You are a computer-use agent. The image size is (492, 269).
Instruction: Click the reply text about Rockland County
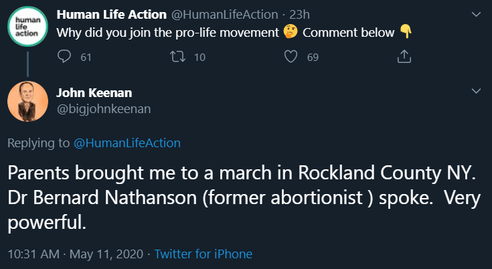(241, 197)
